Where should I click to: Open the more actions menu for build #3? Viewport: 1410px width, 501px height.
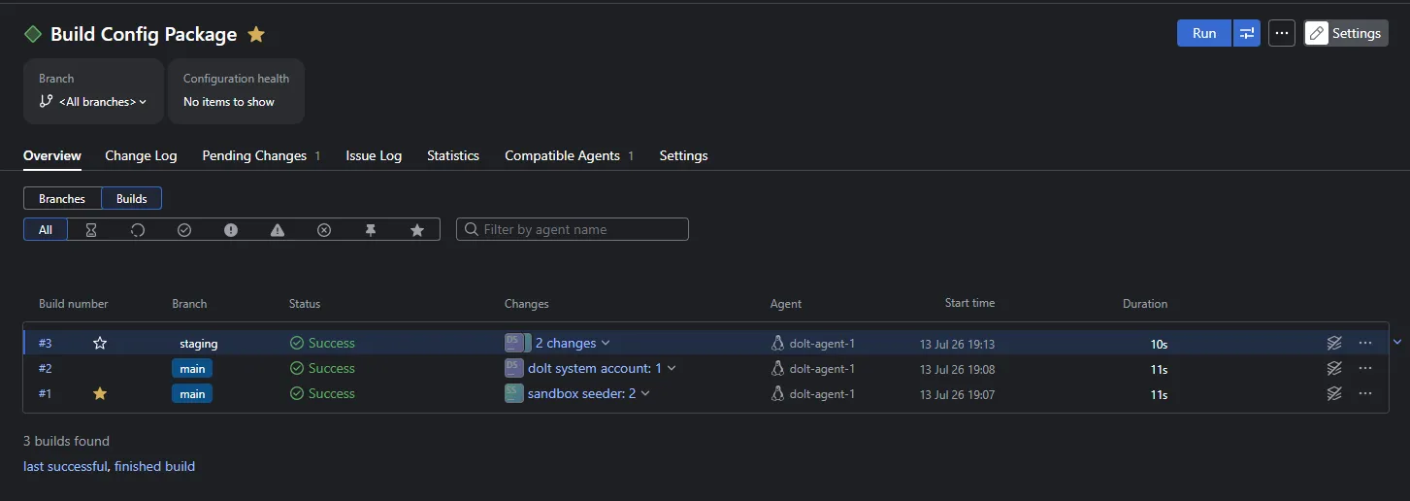point(1365,343)
